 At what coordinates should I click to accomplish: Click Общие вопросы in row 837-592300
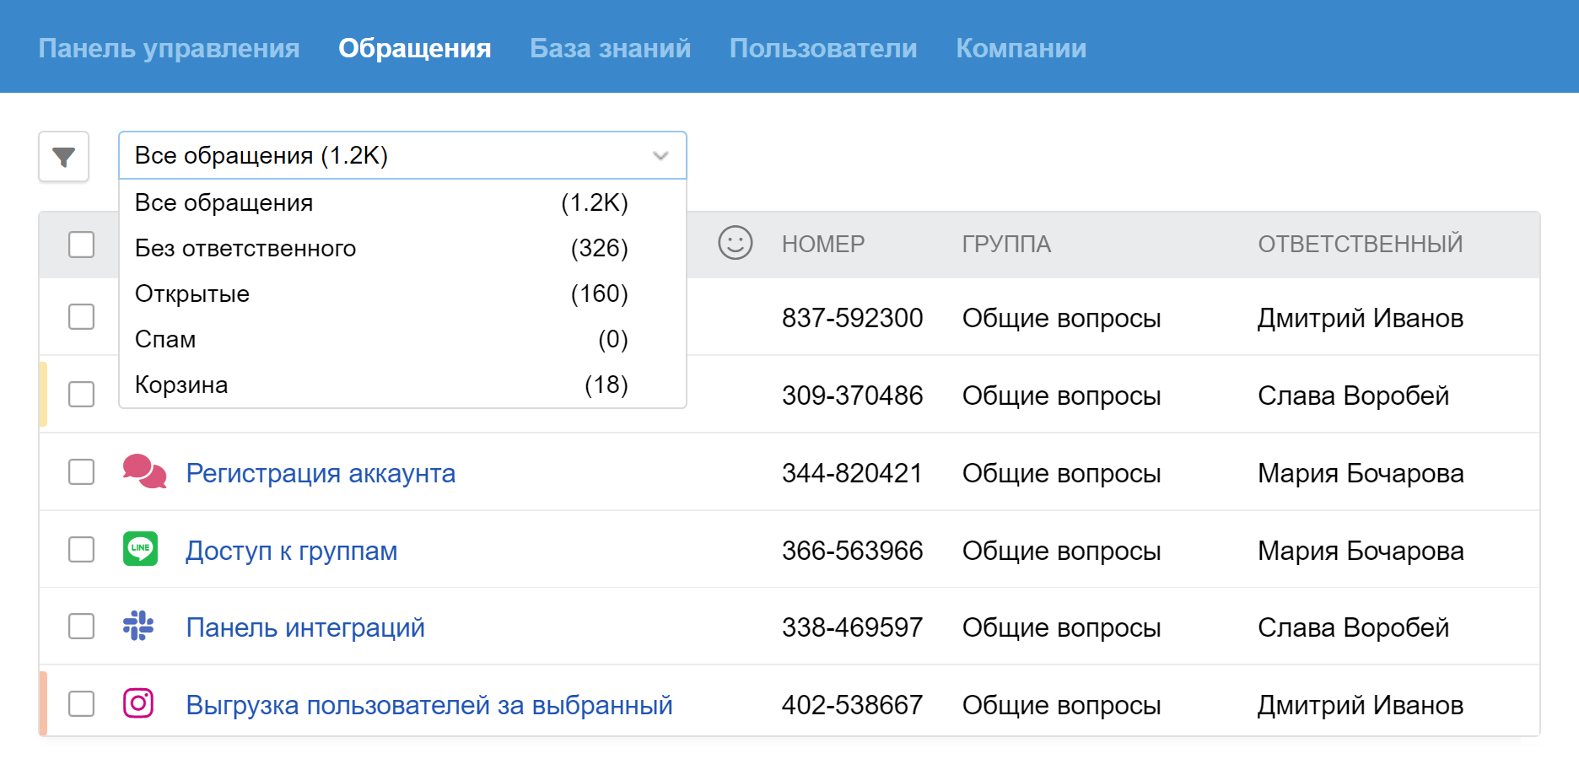1062,318
